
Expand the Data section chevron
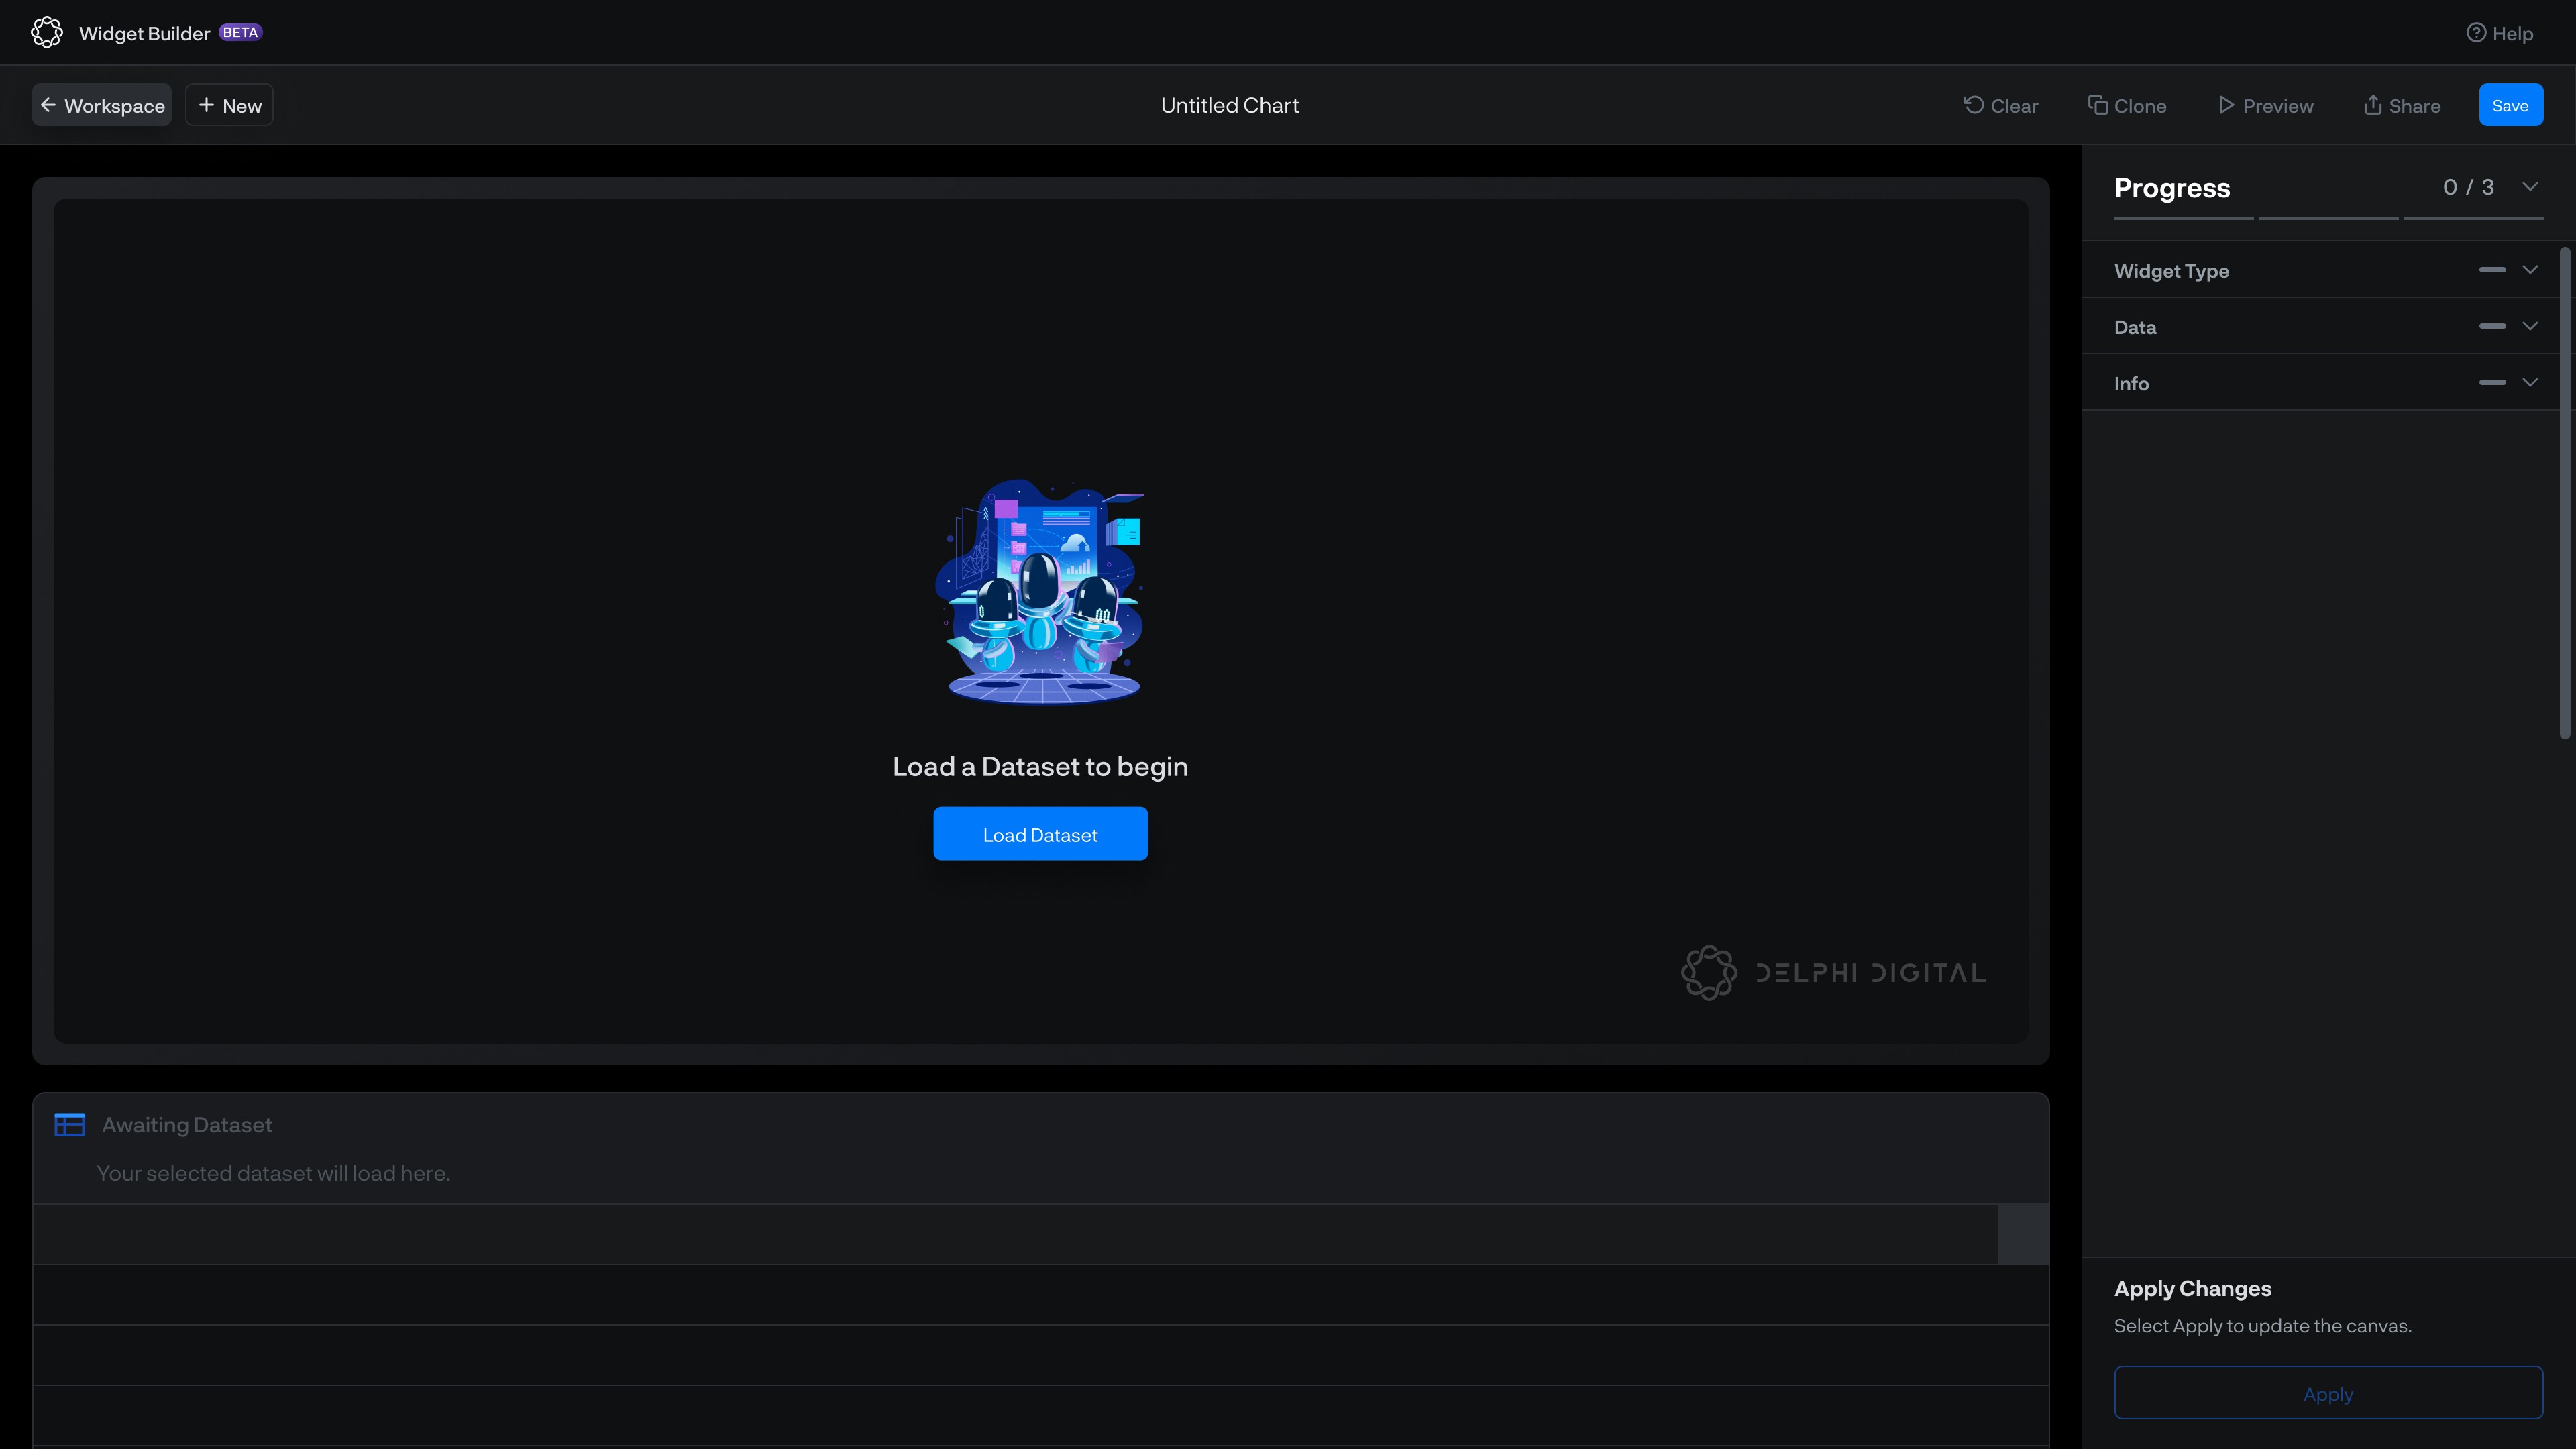point(2530,326)
